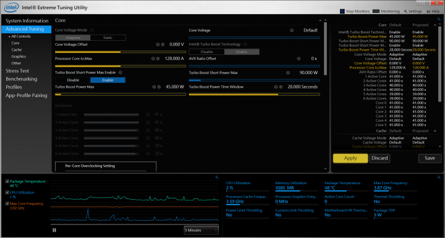The height and width of the screenshot is (238, 445).
Task: Click info icon for Turbo Boost Short Power Max Enable
Action: point(121,72)
